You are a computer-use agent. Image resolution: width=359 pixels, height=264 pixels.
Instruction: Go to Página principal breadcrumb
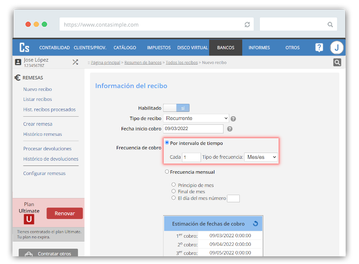coord(105,63)
